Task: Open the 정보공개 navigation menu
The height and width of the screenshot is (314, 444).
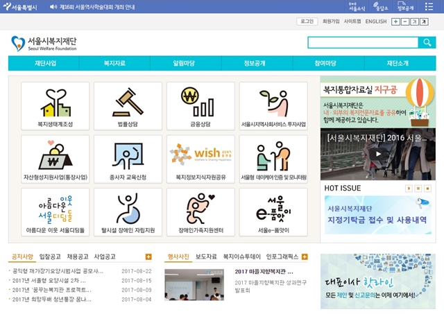Action: tap(255, 63)
